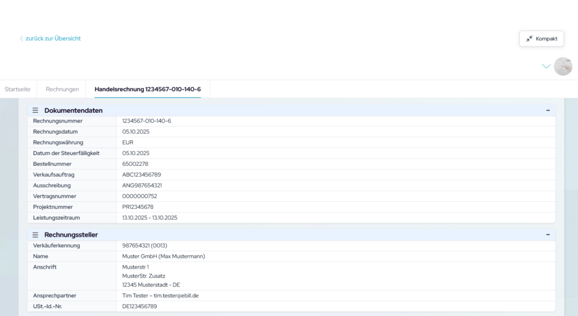Go back via zurück zur Übersicht link

pos(53,39)
